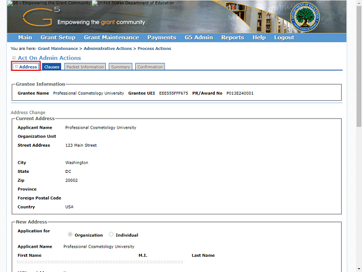362x272 pixels.
Task: Follow the Administrative Actions breadcrumb link
Action: coord(108,49)
